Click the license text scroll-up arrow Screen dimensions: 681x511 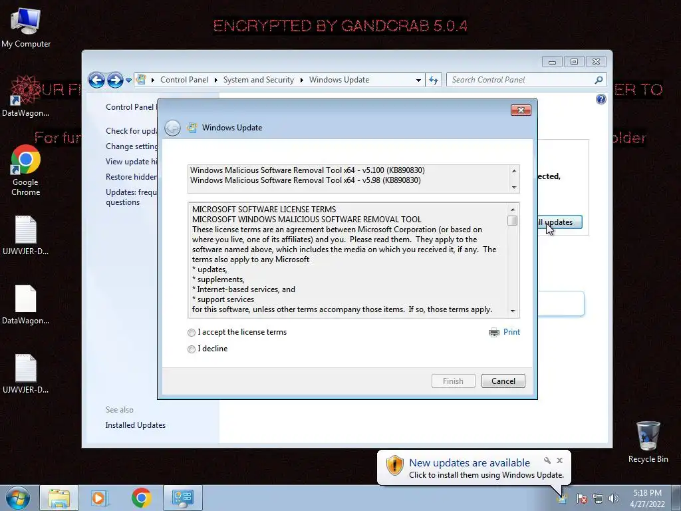tap(513, 210)
